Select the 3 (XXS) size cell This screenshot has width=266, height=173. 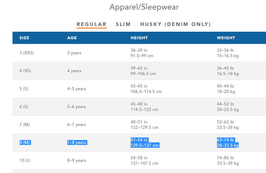[27, 53]
